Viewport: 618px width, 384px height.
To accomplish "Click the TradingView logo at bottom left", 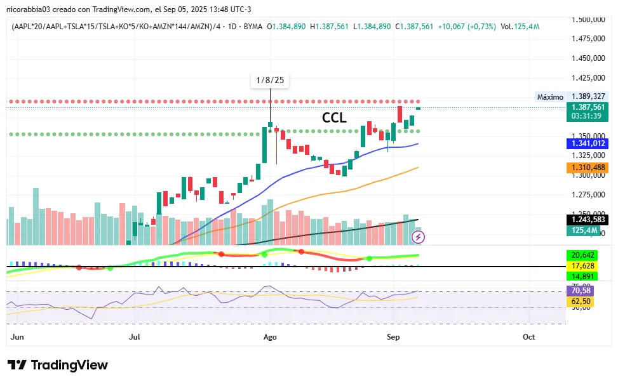I will (57, 365).
